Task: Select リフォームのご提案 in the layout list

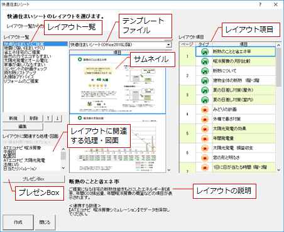Action: (21, 81)
